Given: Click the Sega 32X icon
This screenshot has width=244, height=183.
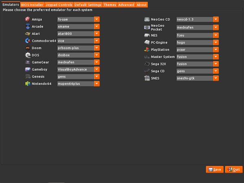Looking at the screenshot, I should (147, 64).
